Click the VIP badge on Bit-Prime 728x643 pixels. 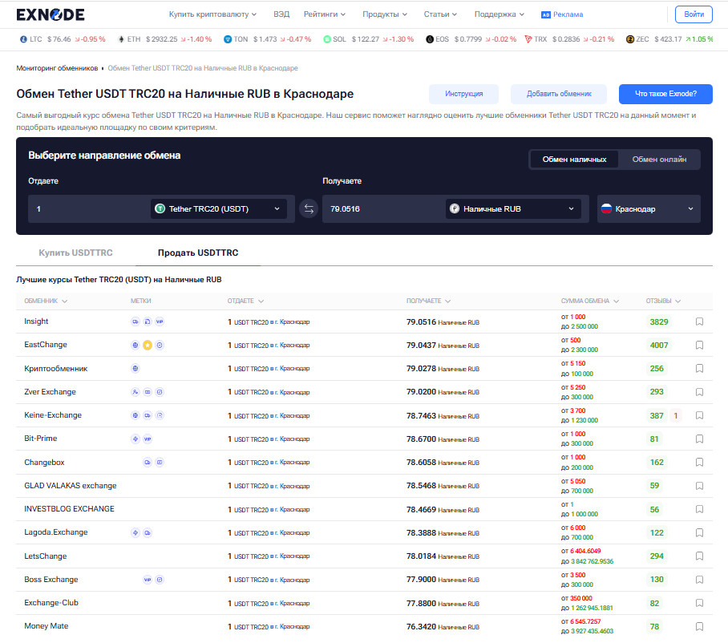(148, 439)
